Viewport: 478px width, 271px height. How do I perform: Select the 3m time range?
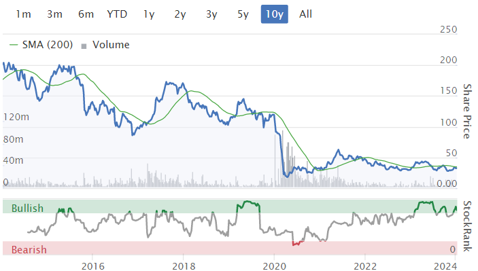[x=55, y=14]
